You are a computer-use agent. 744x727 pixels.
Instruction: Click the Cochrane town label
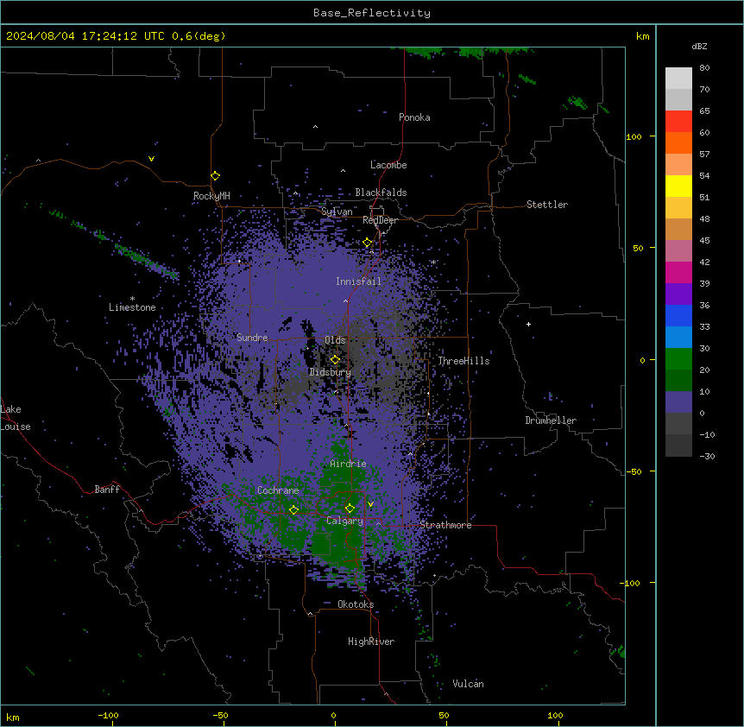click(278, 490)
